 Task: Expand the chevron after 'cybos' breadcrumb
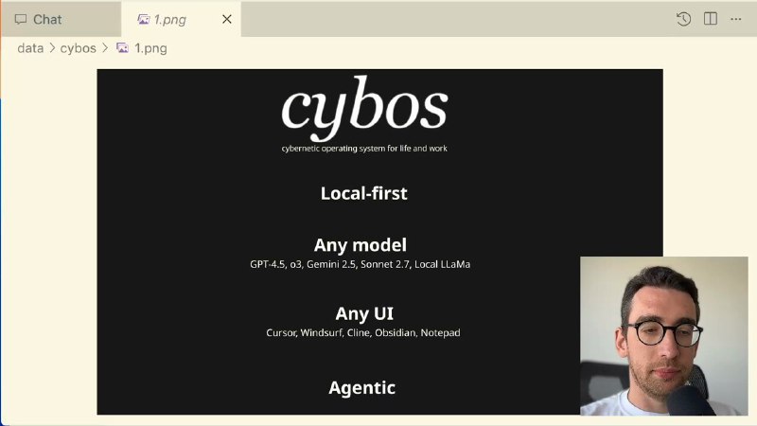pyautogui.click(x=105, y=48)
